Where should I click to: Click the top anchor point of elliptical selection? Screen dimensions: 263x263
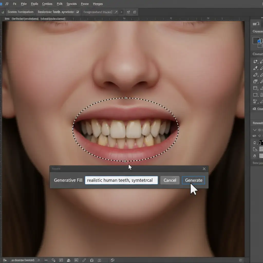[125, 98]
